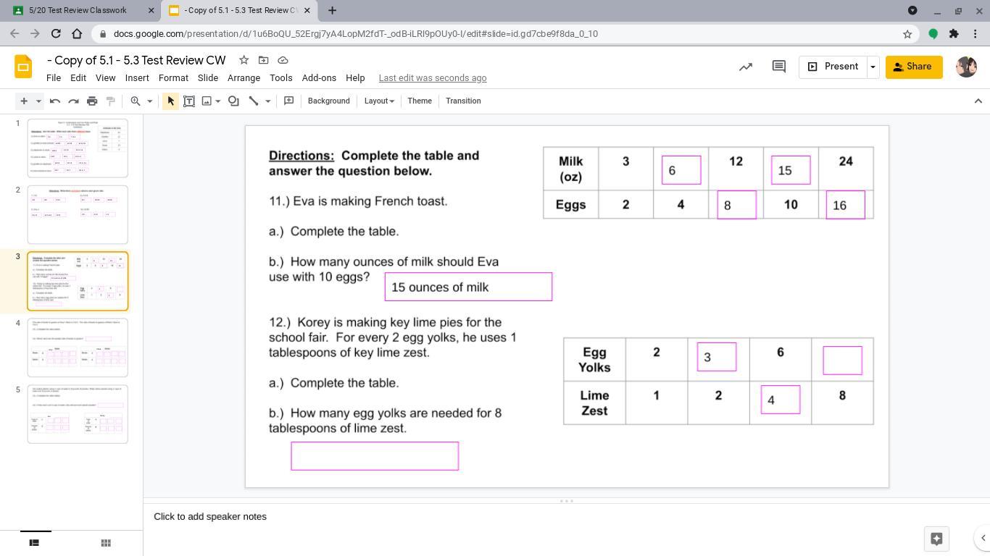990x556 pixels.
Task: Open the Add-ons menu
Action: pos(319,78)
